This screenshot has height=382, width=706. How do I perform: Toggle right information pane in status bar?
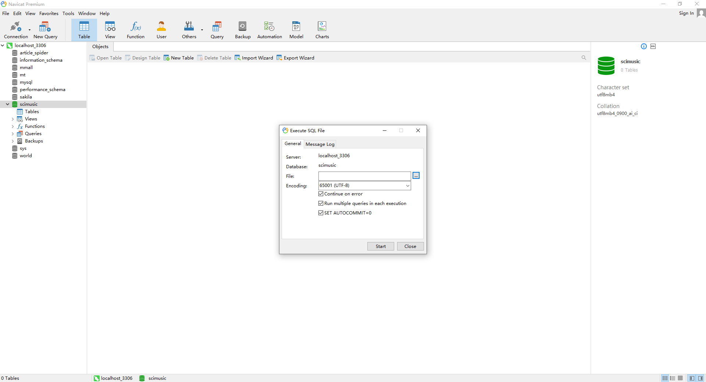tap(700, 378)
